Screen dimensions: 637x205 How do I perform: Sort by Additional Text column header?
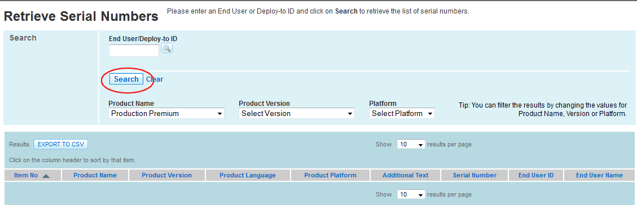(406, 175)
